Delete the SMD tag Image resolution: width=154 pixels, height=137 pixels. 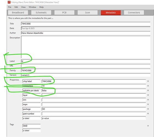[x=148, y=126]
